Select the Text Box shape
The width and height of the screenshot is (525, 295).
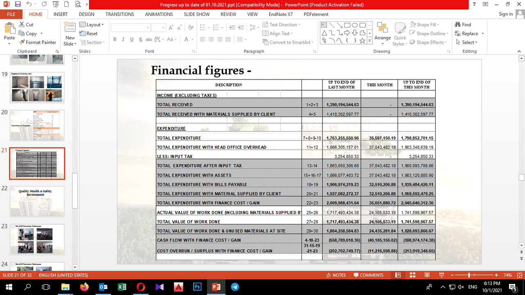(324, 25)
